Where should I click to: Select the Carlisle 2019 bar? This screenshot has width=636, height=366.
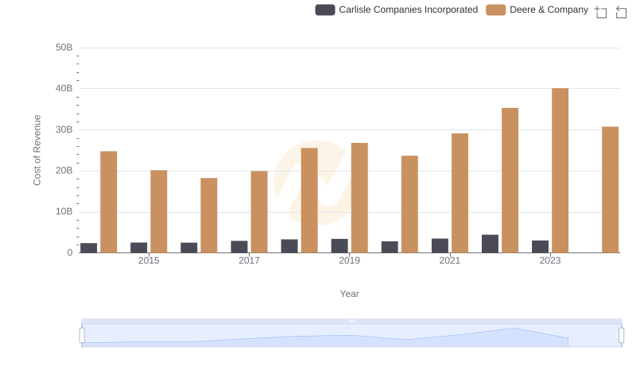339,246
